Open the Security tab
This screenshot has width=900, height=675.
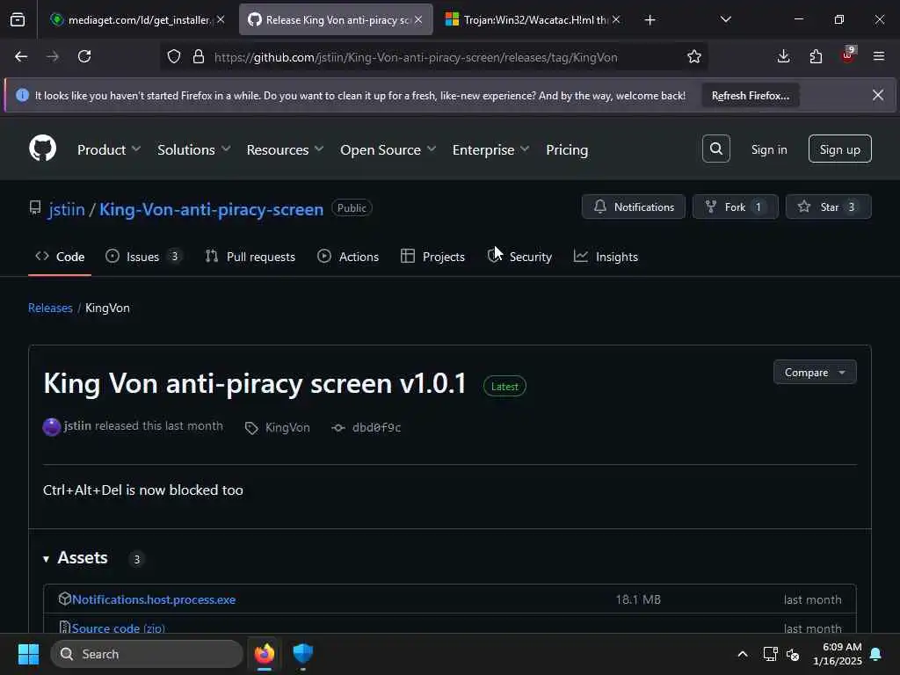519,257
